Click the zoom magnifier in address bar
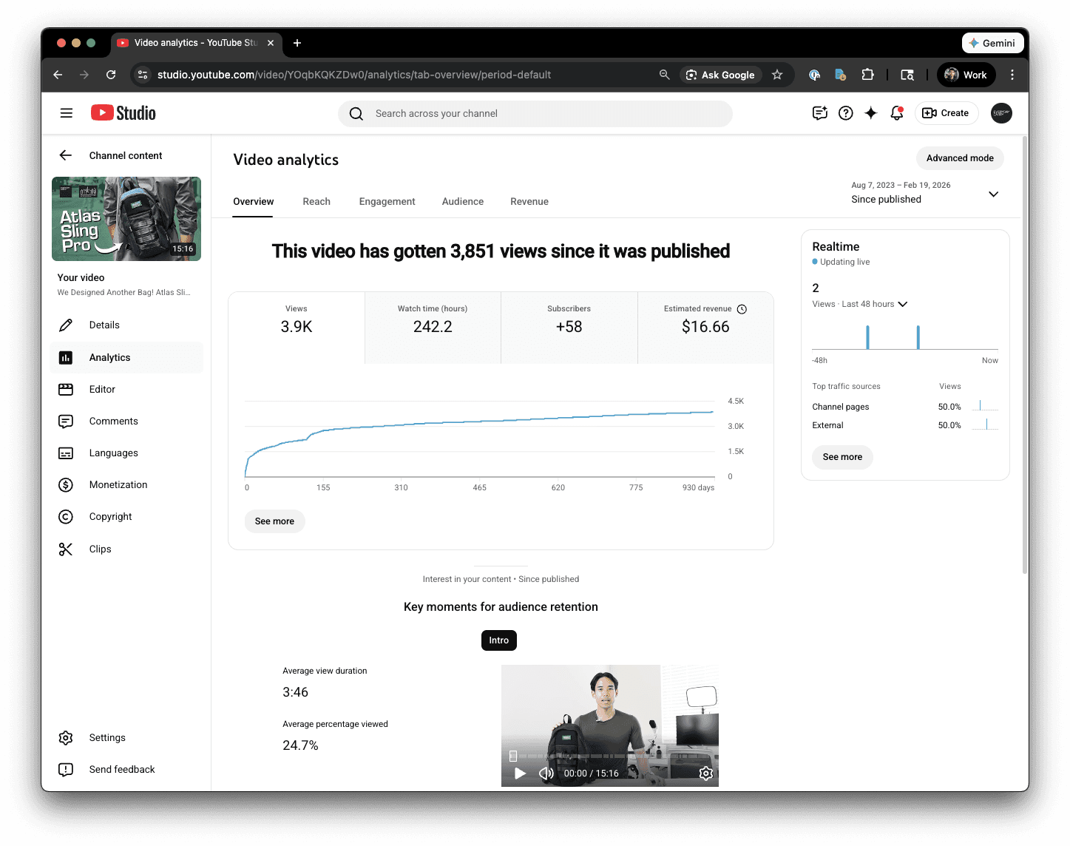 (x=664, y=75)
